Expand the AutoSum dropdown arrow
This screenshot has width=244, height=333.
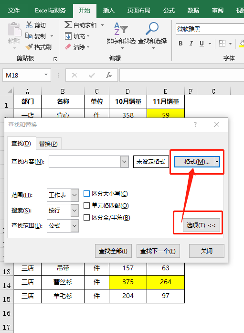pos(102,25)
